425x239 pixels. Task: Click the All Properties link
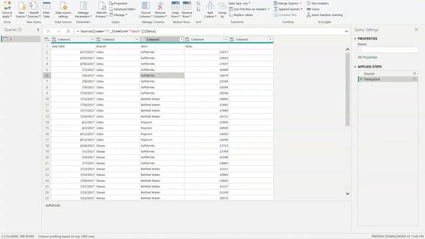[x=367, y=58]
